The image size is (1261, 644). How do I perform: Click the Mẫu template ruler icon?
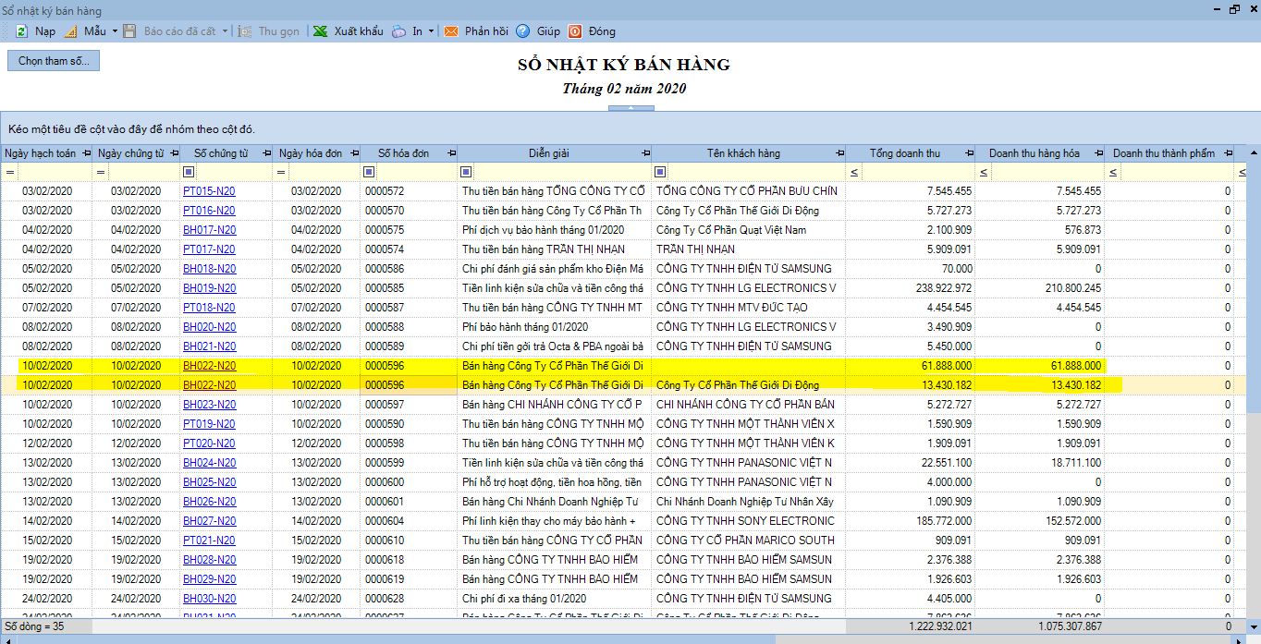tap(71, 31)
